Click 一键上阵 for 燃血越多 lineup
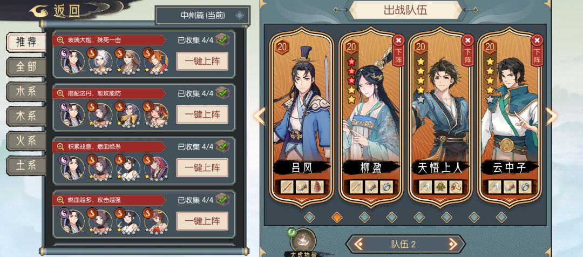Screen dimensions: 583x257 [202, 221]
